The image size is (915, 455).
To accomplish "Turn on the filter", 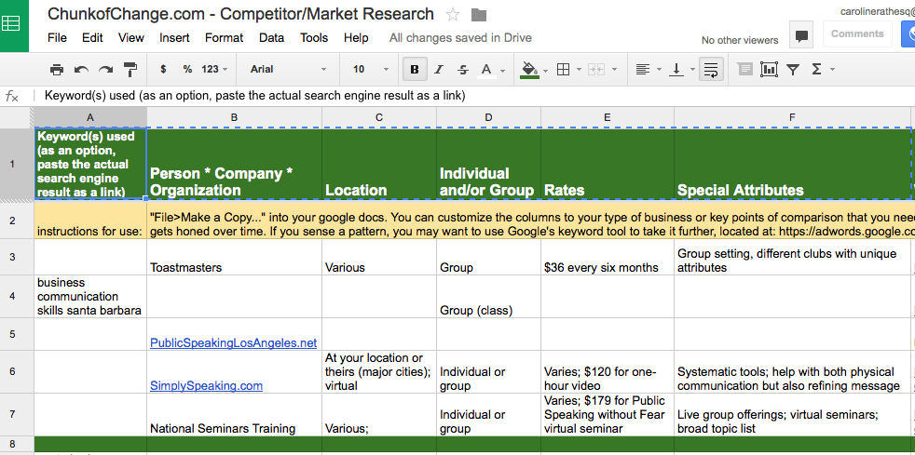I will point(792,70).
